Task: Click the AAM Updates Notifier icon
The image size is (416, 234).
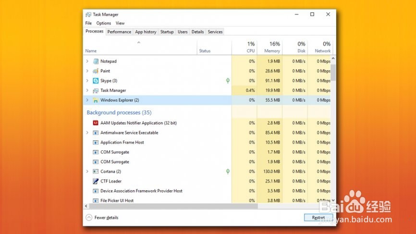Action: (96, 123)
